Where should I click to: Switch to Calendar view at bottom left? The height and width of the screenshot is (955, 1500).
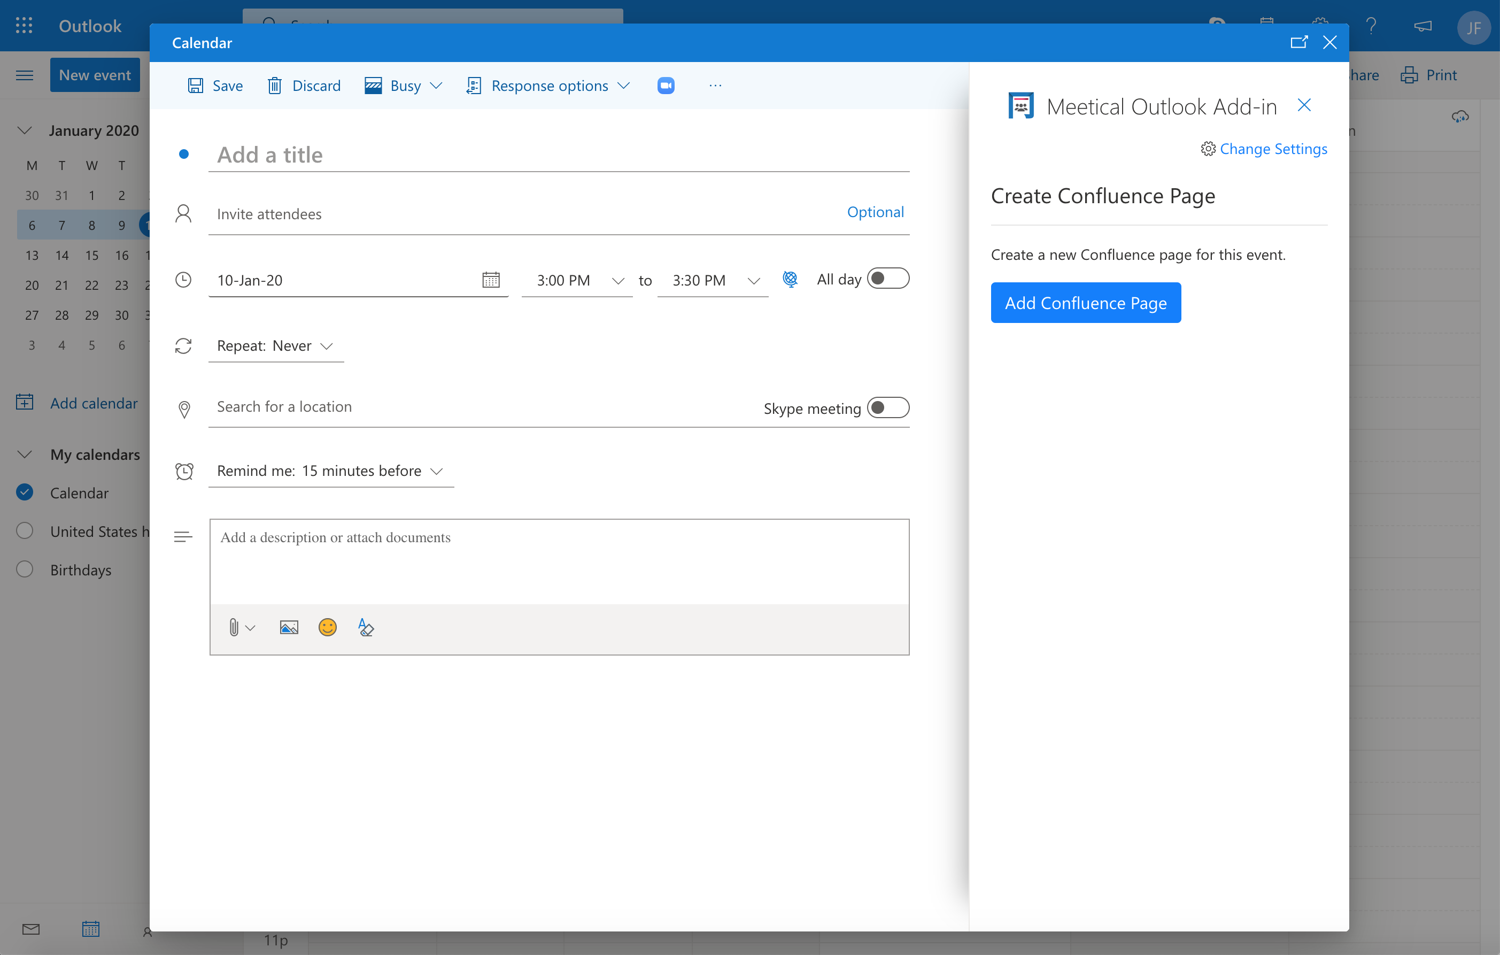tap(90, 929)
